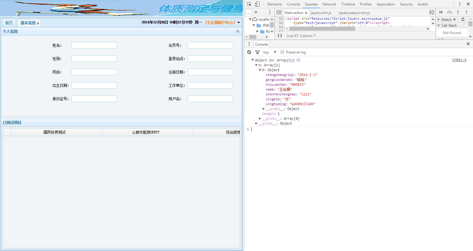Toggle device toolbar icon in DevTools
Viewport: 473px width, 251px height.
coord(257,4)
